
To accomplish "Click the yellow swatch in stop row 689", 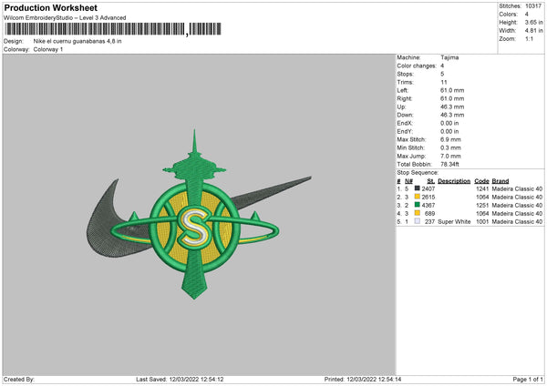I will click(417, 213).
